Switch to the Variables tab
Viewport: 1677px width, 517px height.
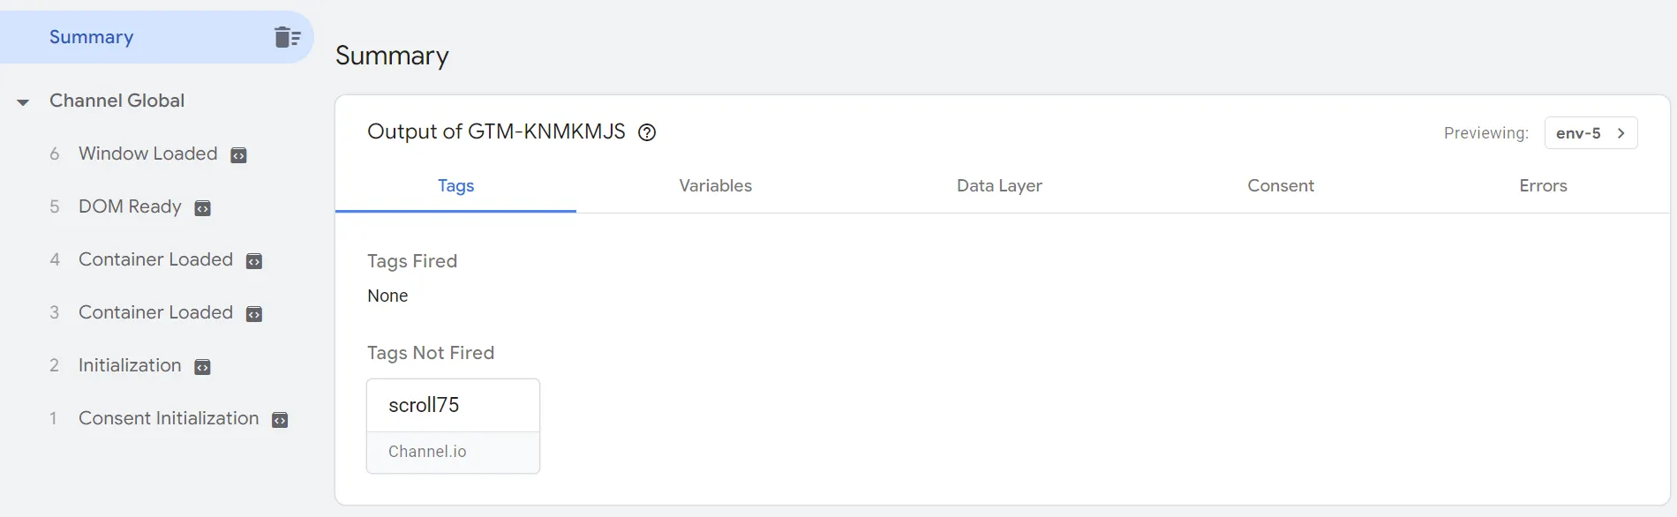pos(715,186)
